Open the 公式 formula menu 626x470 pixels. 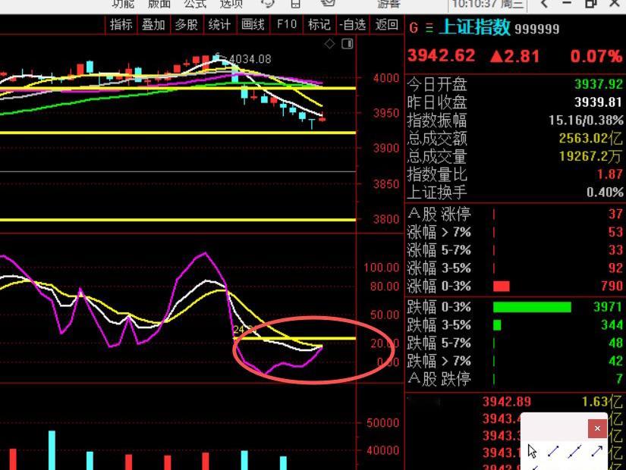point(195,4)
